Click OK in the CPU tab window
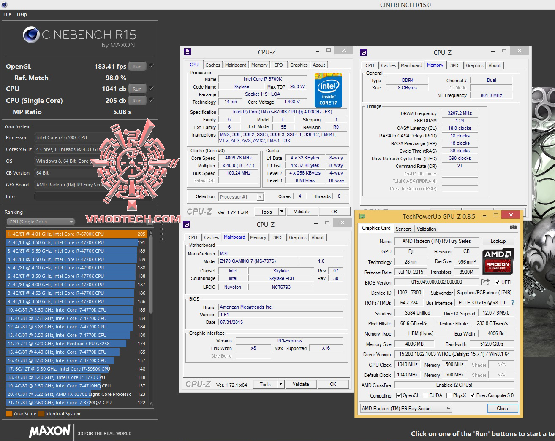The height and width of the screenshot is (441, 555). pos(335,212)
